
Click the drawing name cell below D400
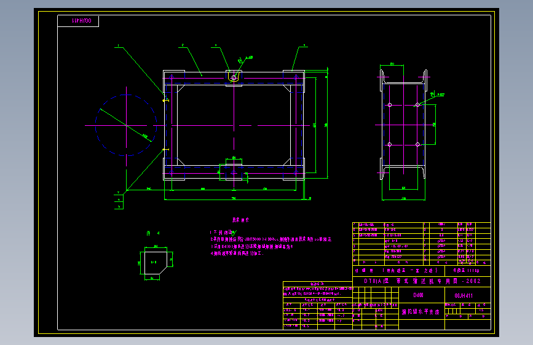[421, 312]
